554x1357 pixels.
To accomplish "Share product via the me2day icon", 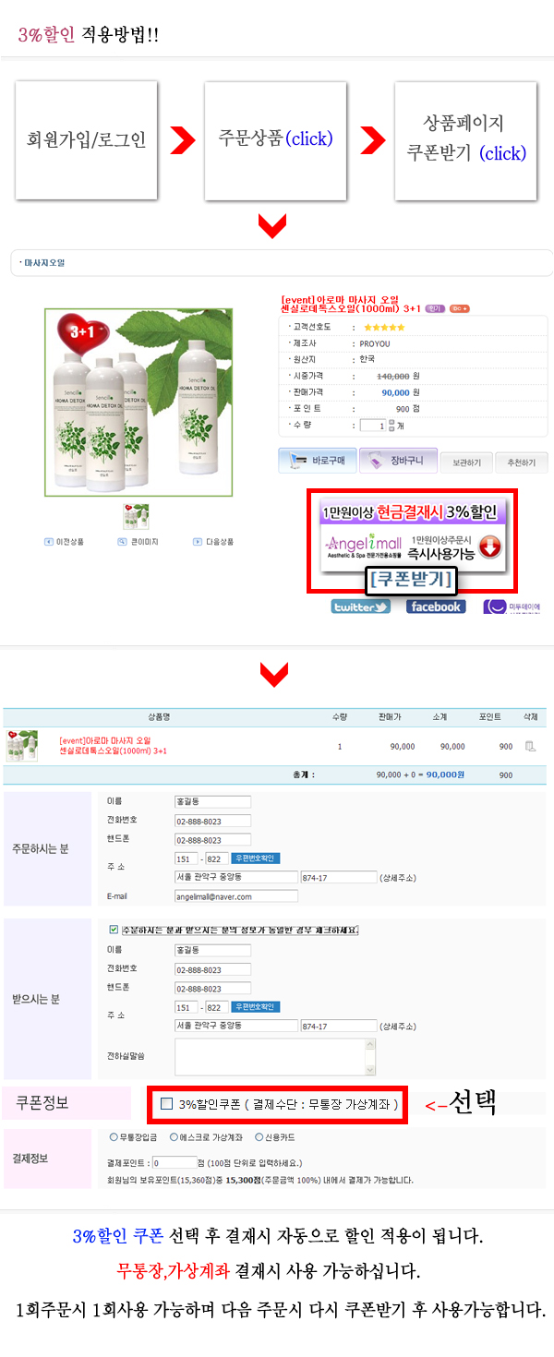I will coord(512,606).
